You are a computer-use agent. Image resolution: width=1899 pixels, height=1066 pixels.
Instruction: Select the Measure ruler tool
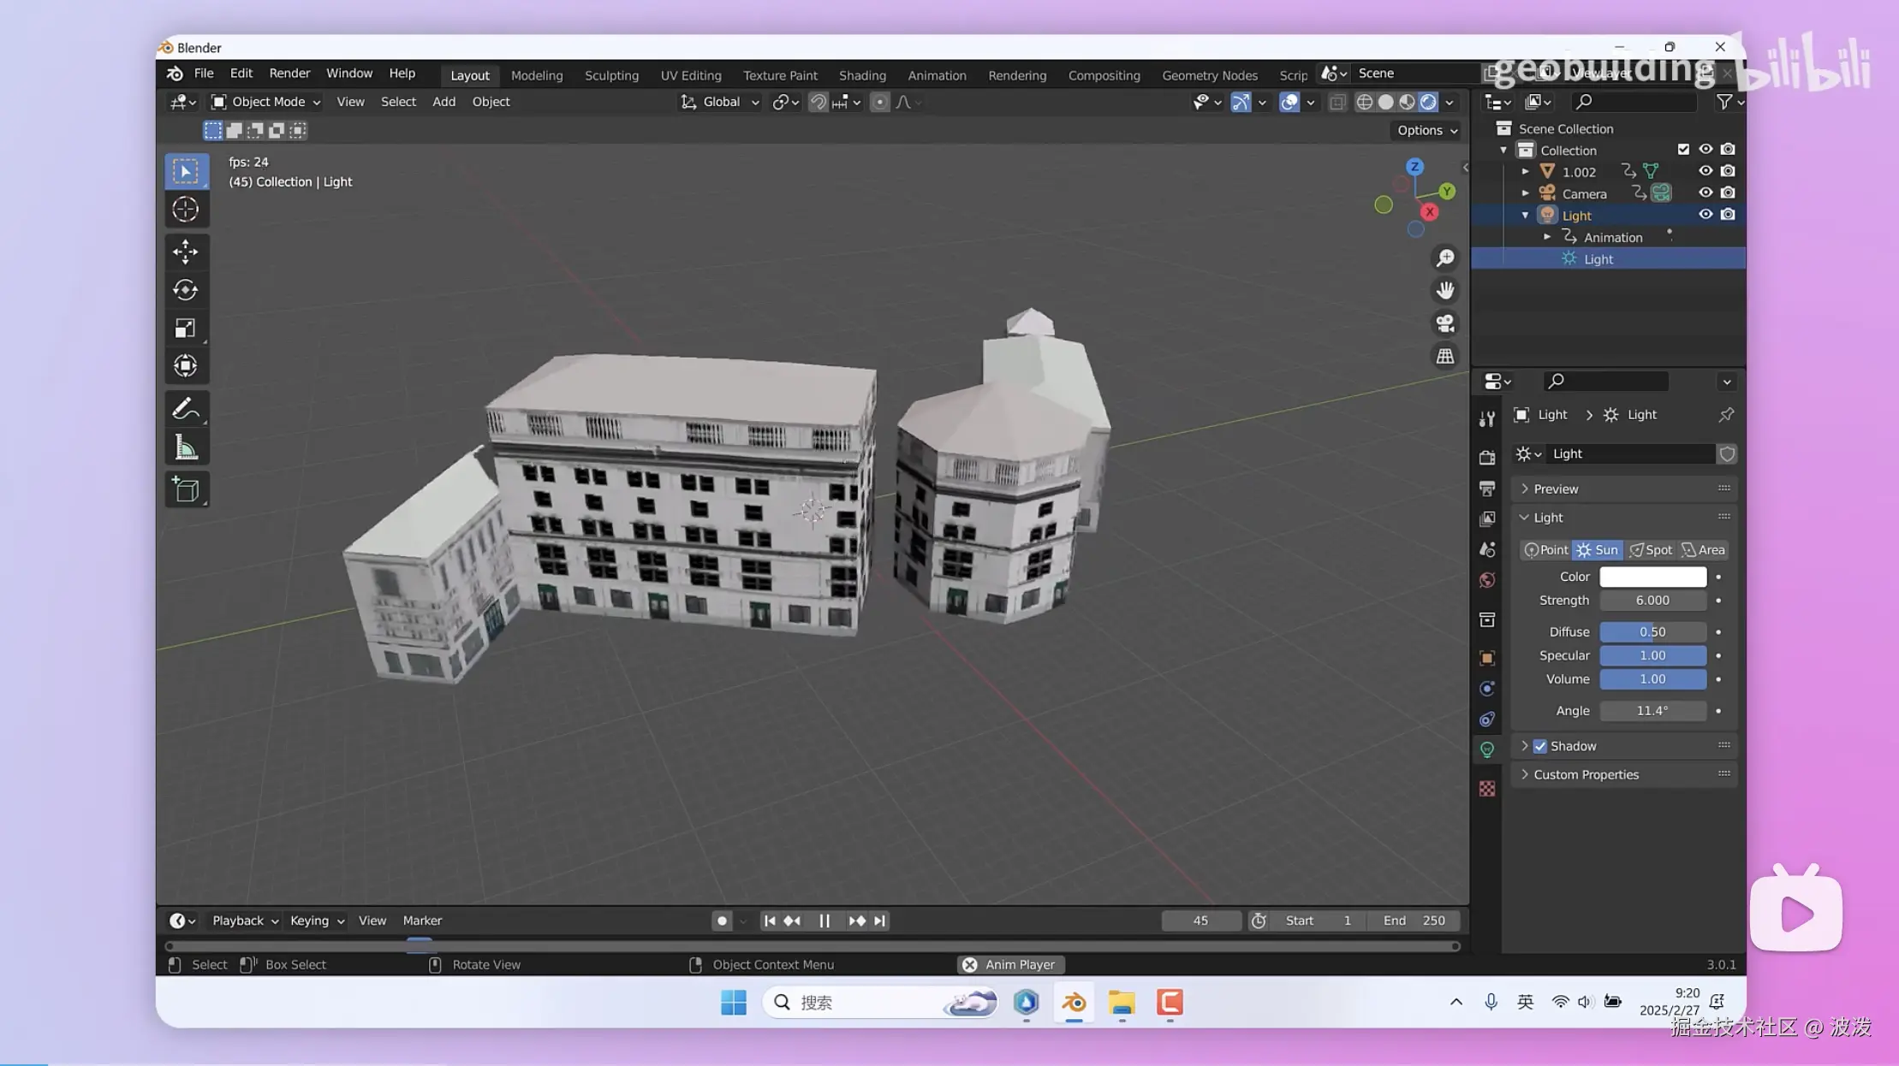pyautogui.click(x=185, y=447)
